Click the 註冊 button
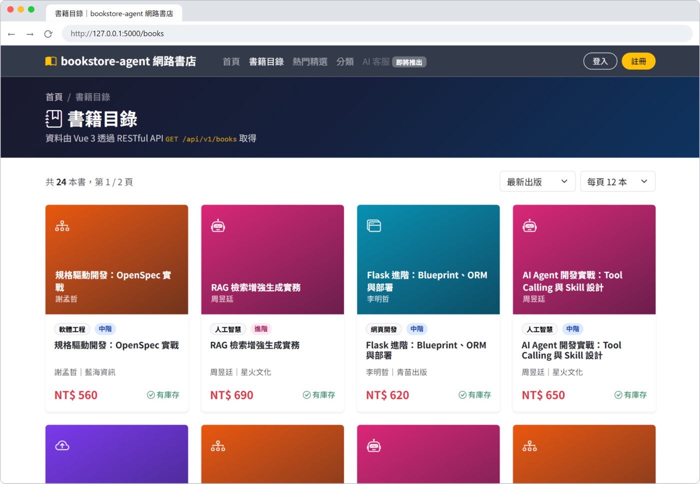 click(x=638, y=61)
